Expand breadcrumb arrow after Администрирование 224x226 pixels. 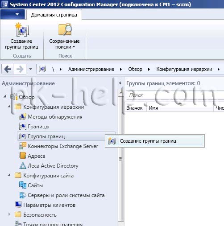tap(121, 69)
